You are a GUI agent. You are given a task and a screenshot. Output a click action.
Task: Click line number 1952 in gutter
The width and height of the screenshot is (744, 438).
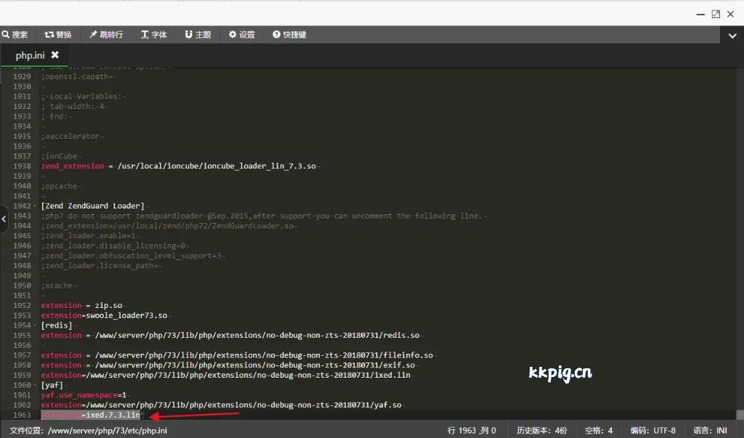(x=22, y=306)
